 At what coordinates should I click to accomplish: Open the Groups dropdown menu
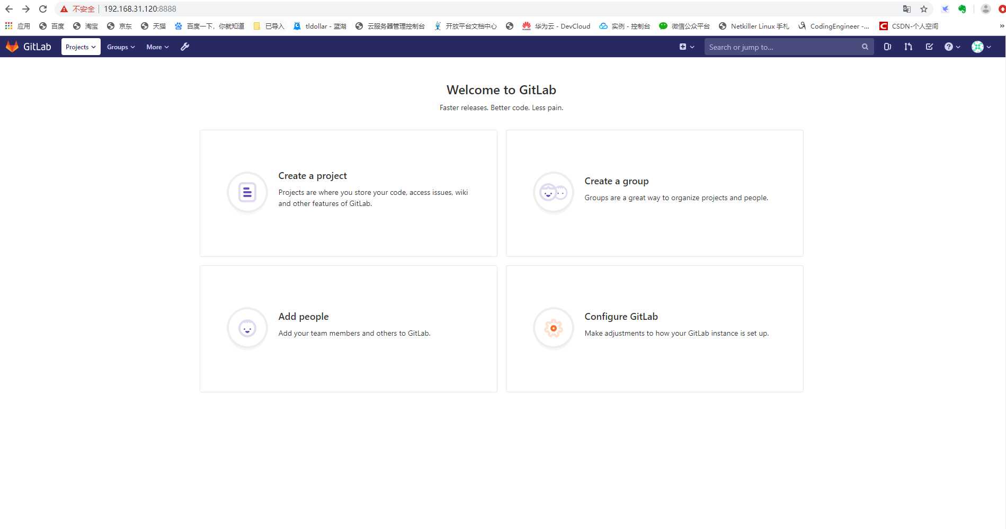point(121,47)
